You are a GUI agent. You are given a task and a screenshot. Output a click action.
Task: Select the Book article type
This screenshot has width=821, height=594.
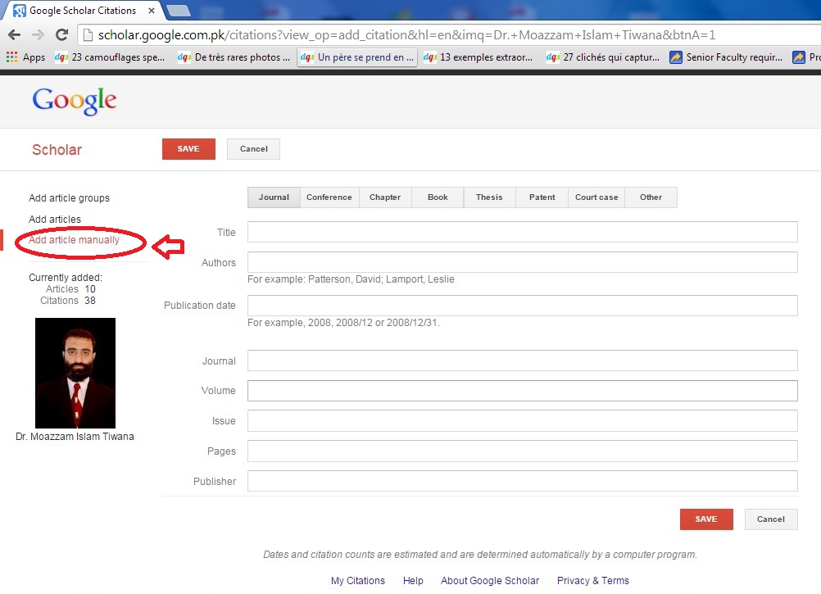click(x=437, y=197)
